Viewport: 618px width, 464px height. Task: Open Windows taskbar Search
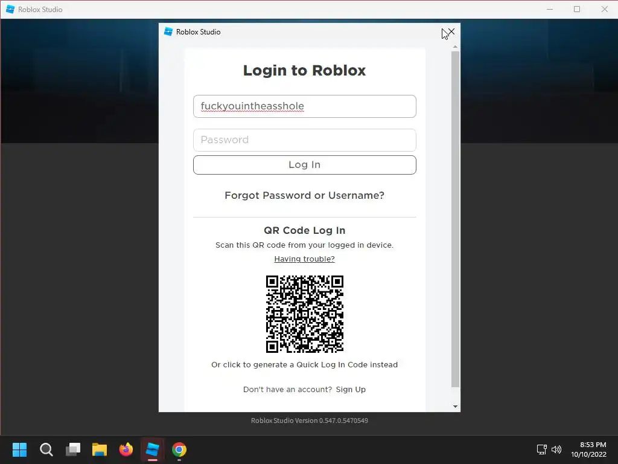click(x=46, y=449)
